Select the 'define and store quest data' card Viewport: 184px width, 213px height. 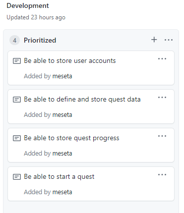coord(91,106)
